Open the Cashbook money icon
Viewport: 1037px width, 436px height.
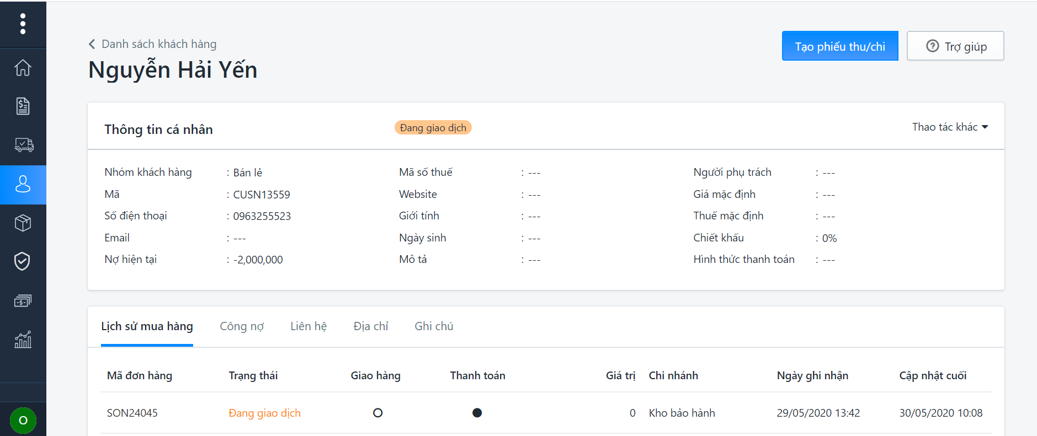click(x=23, y=301)
